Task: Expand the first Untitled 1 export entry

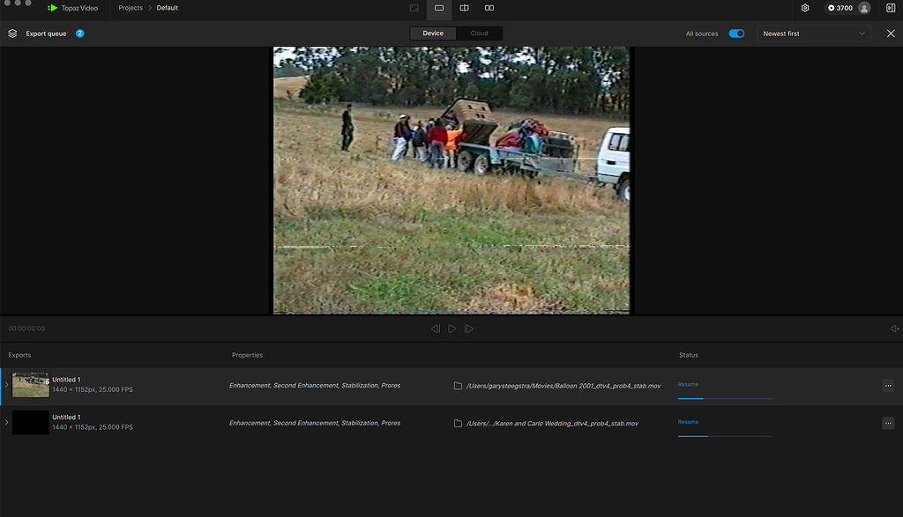Action: [6, 385]
